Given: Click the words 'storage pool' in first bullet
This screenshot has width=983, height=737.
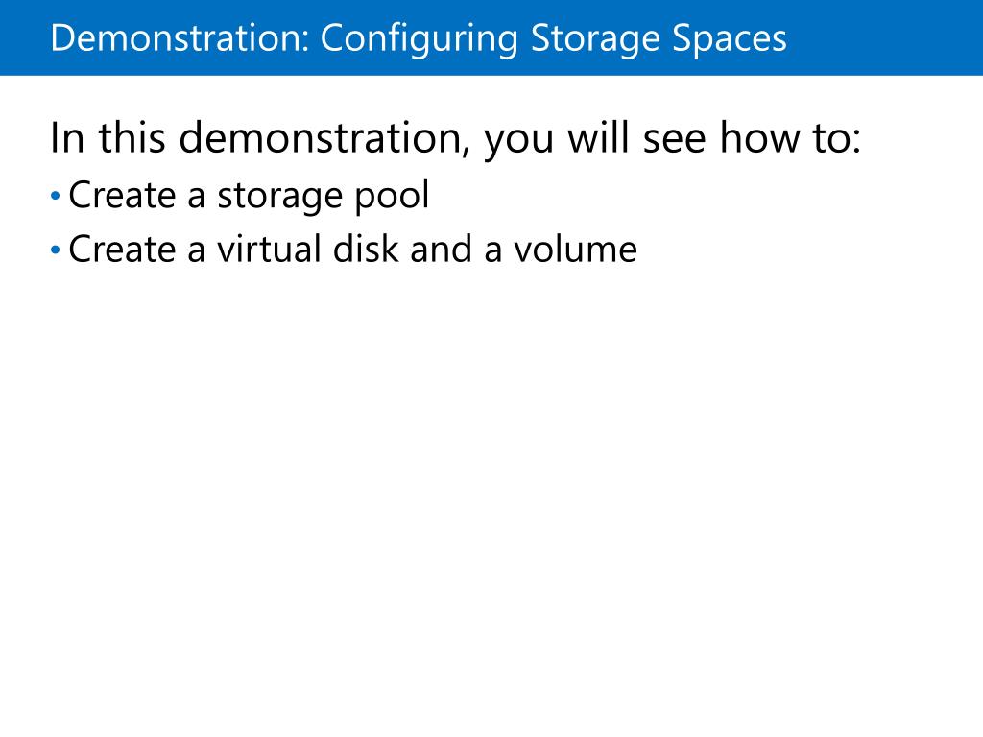Looking at the screenshot, I should click(324, 197).
